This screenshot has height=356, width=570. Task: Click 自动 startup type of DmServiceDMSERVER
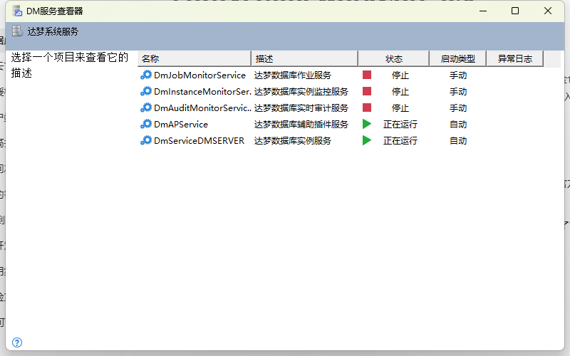[458, 140]
